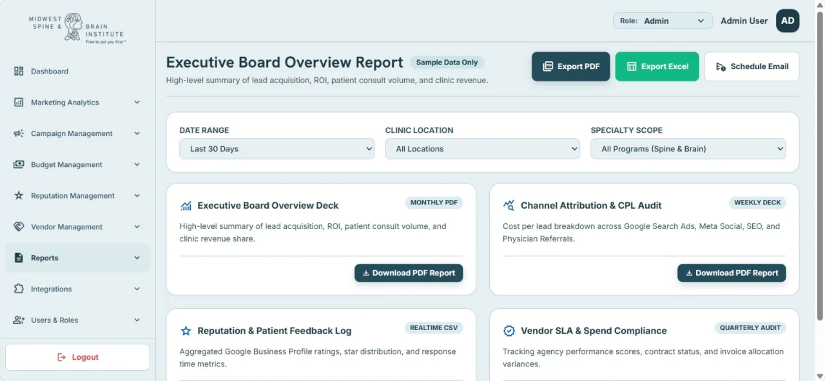Open Dashboard in the sidebar

click(77, 72)
